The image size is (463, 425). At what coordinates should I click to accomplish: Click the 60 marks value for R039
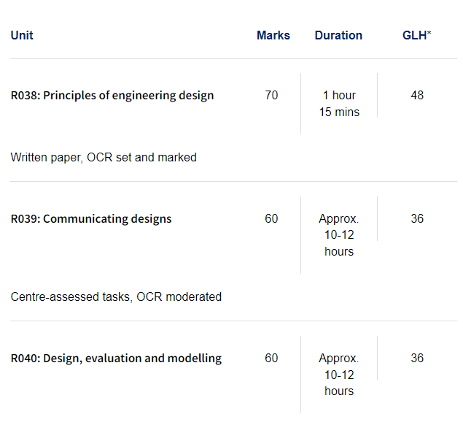click(x=271, y=218)
